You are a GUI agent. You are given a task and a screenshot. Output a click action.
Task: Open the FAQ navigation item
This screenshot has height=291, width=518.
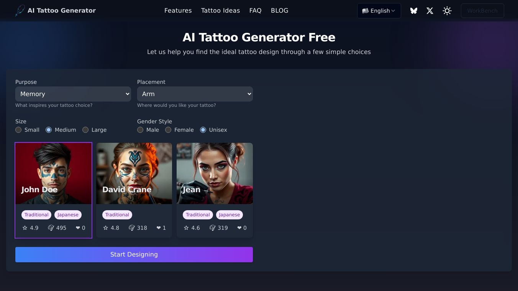click(255, 11)
